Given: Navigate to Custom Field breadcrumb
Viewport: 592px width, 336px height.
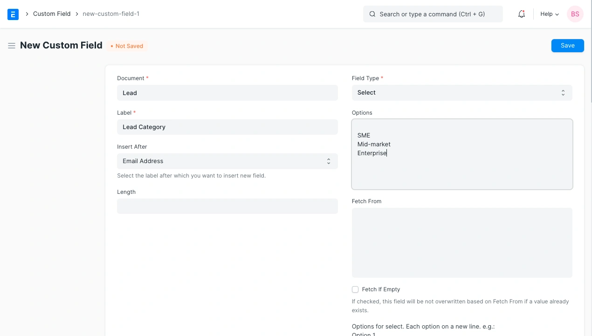Looking at the screenshot, I should click(52, 14).
